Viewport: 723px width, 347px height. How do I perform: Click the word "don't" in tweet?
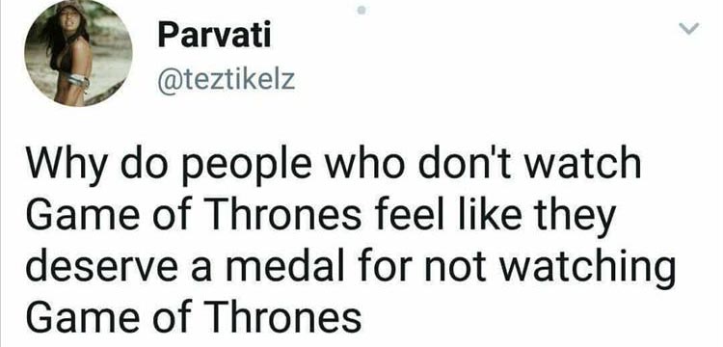(462, 164)
